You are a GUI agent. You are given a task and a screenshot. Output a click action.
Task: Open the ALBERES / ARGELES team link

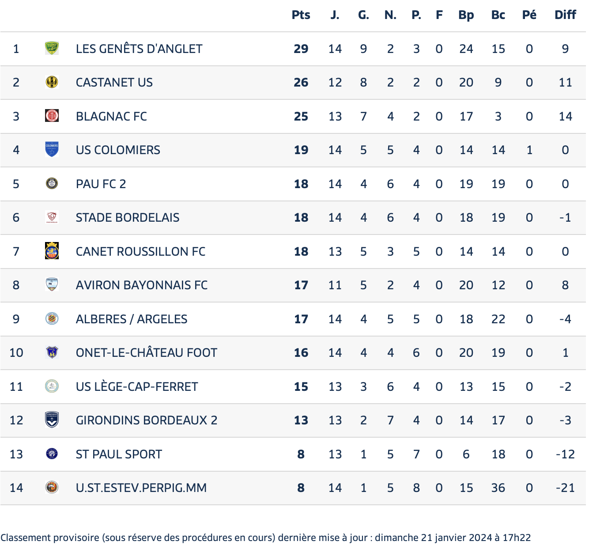(132, 319)
